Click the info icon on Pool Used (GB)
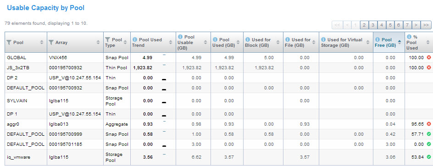The width and height of the screenshot is (433, 166). 215,39
